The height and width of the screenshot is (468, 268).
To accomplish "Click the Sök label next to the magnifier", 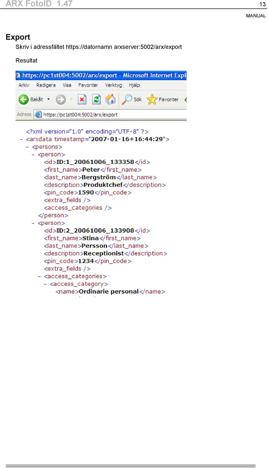I will (x=138, y=99).
